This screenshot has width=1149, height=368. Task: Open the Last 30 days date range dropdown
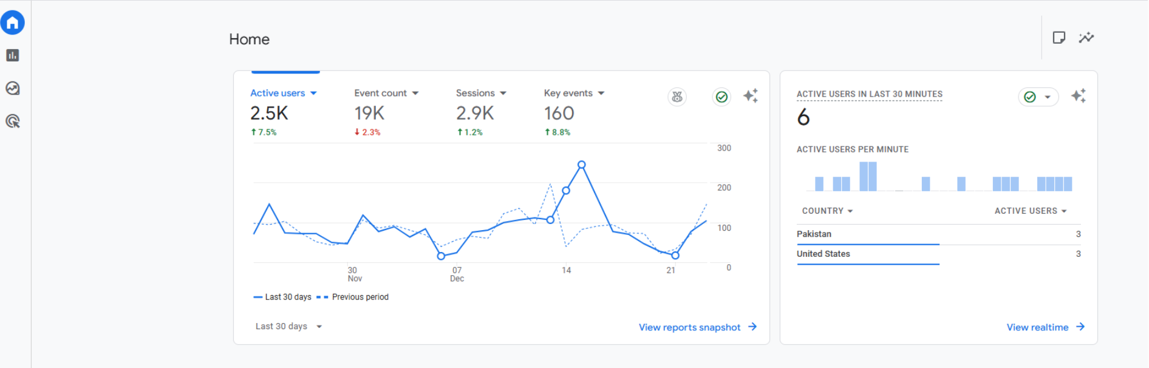(288, 327)
